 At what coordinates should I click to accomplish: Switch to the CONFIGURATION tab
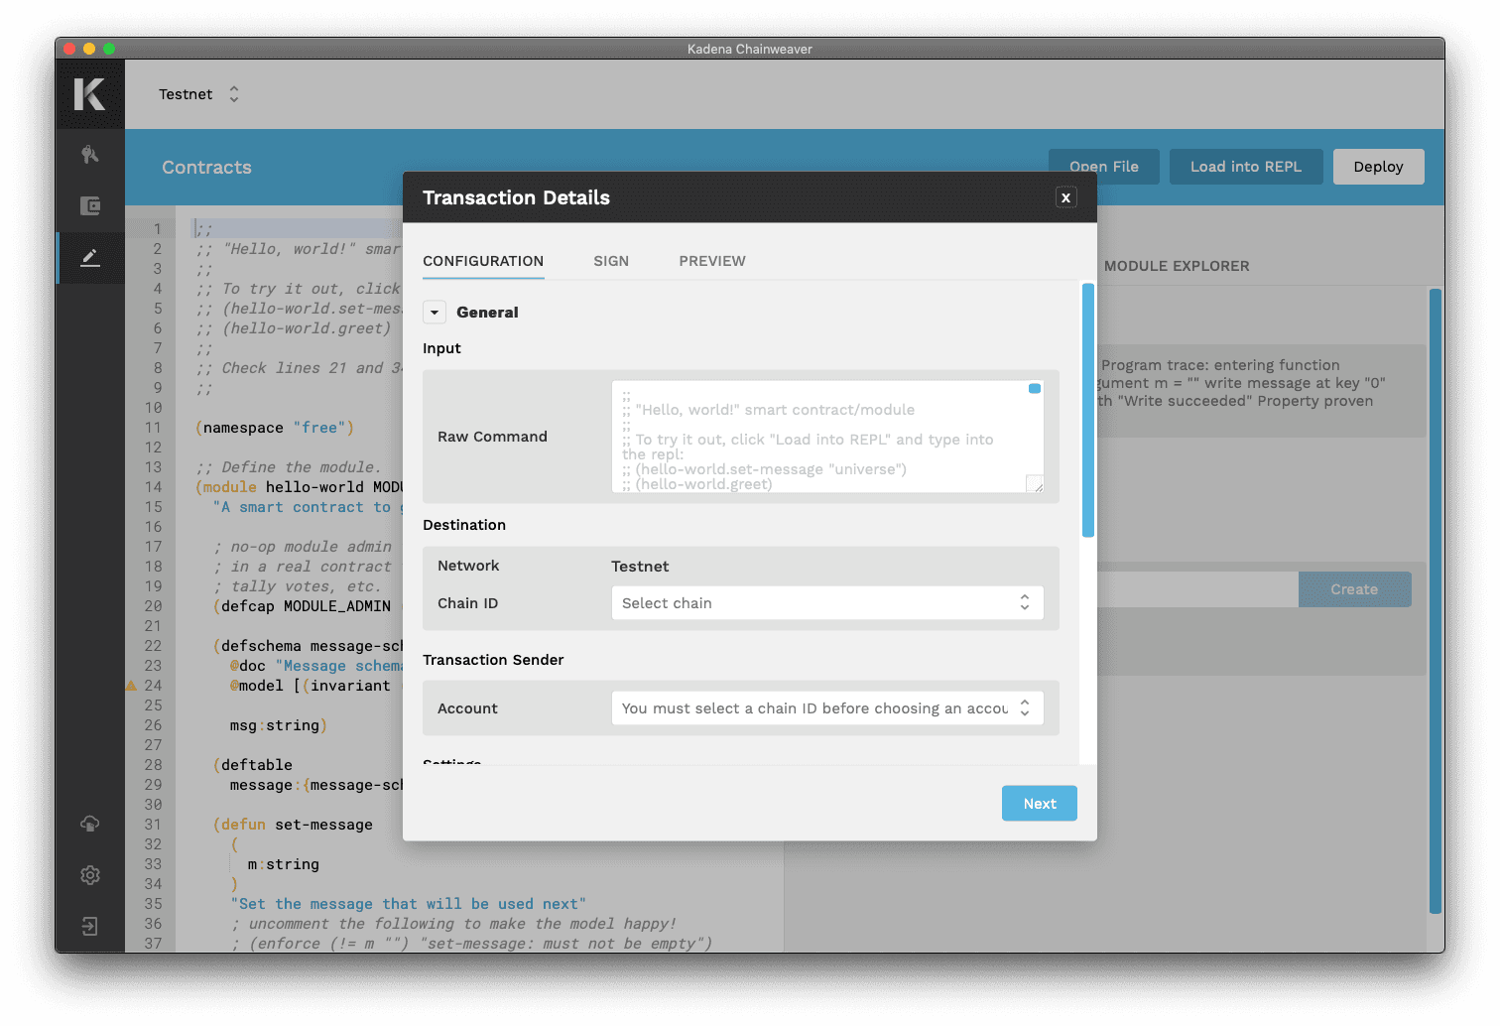[483, 261]
